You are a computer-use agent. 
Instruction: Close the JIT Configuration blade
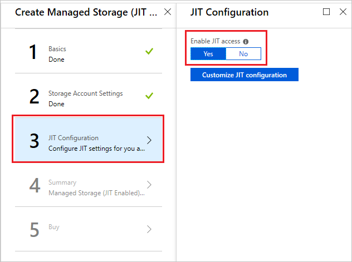coord(343,12)
